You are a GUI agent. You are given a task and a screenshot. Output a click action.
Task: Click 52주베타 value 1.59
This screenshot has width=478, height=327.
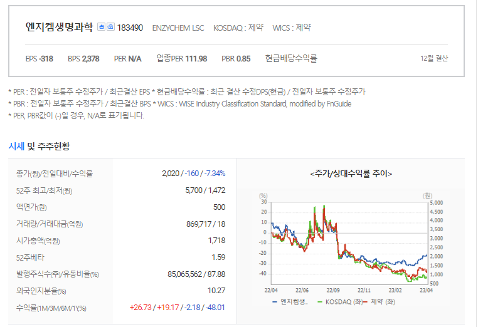[218, 257]
